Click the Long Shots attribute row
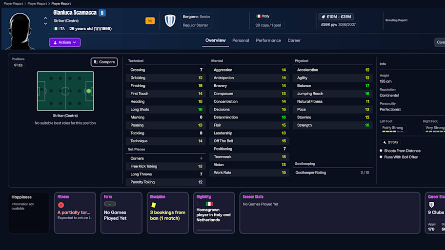The height and width of the screenshot is (250, 445). [x=166, y=110]
